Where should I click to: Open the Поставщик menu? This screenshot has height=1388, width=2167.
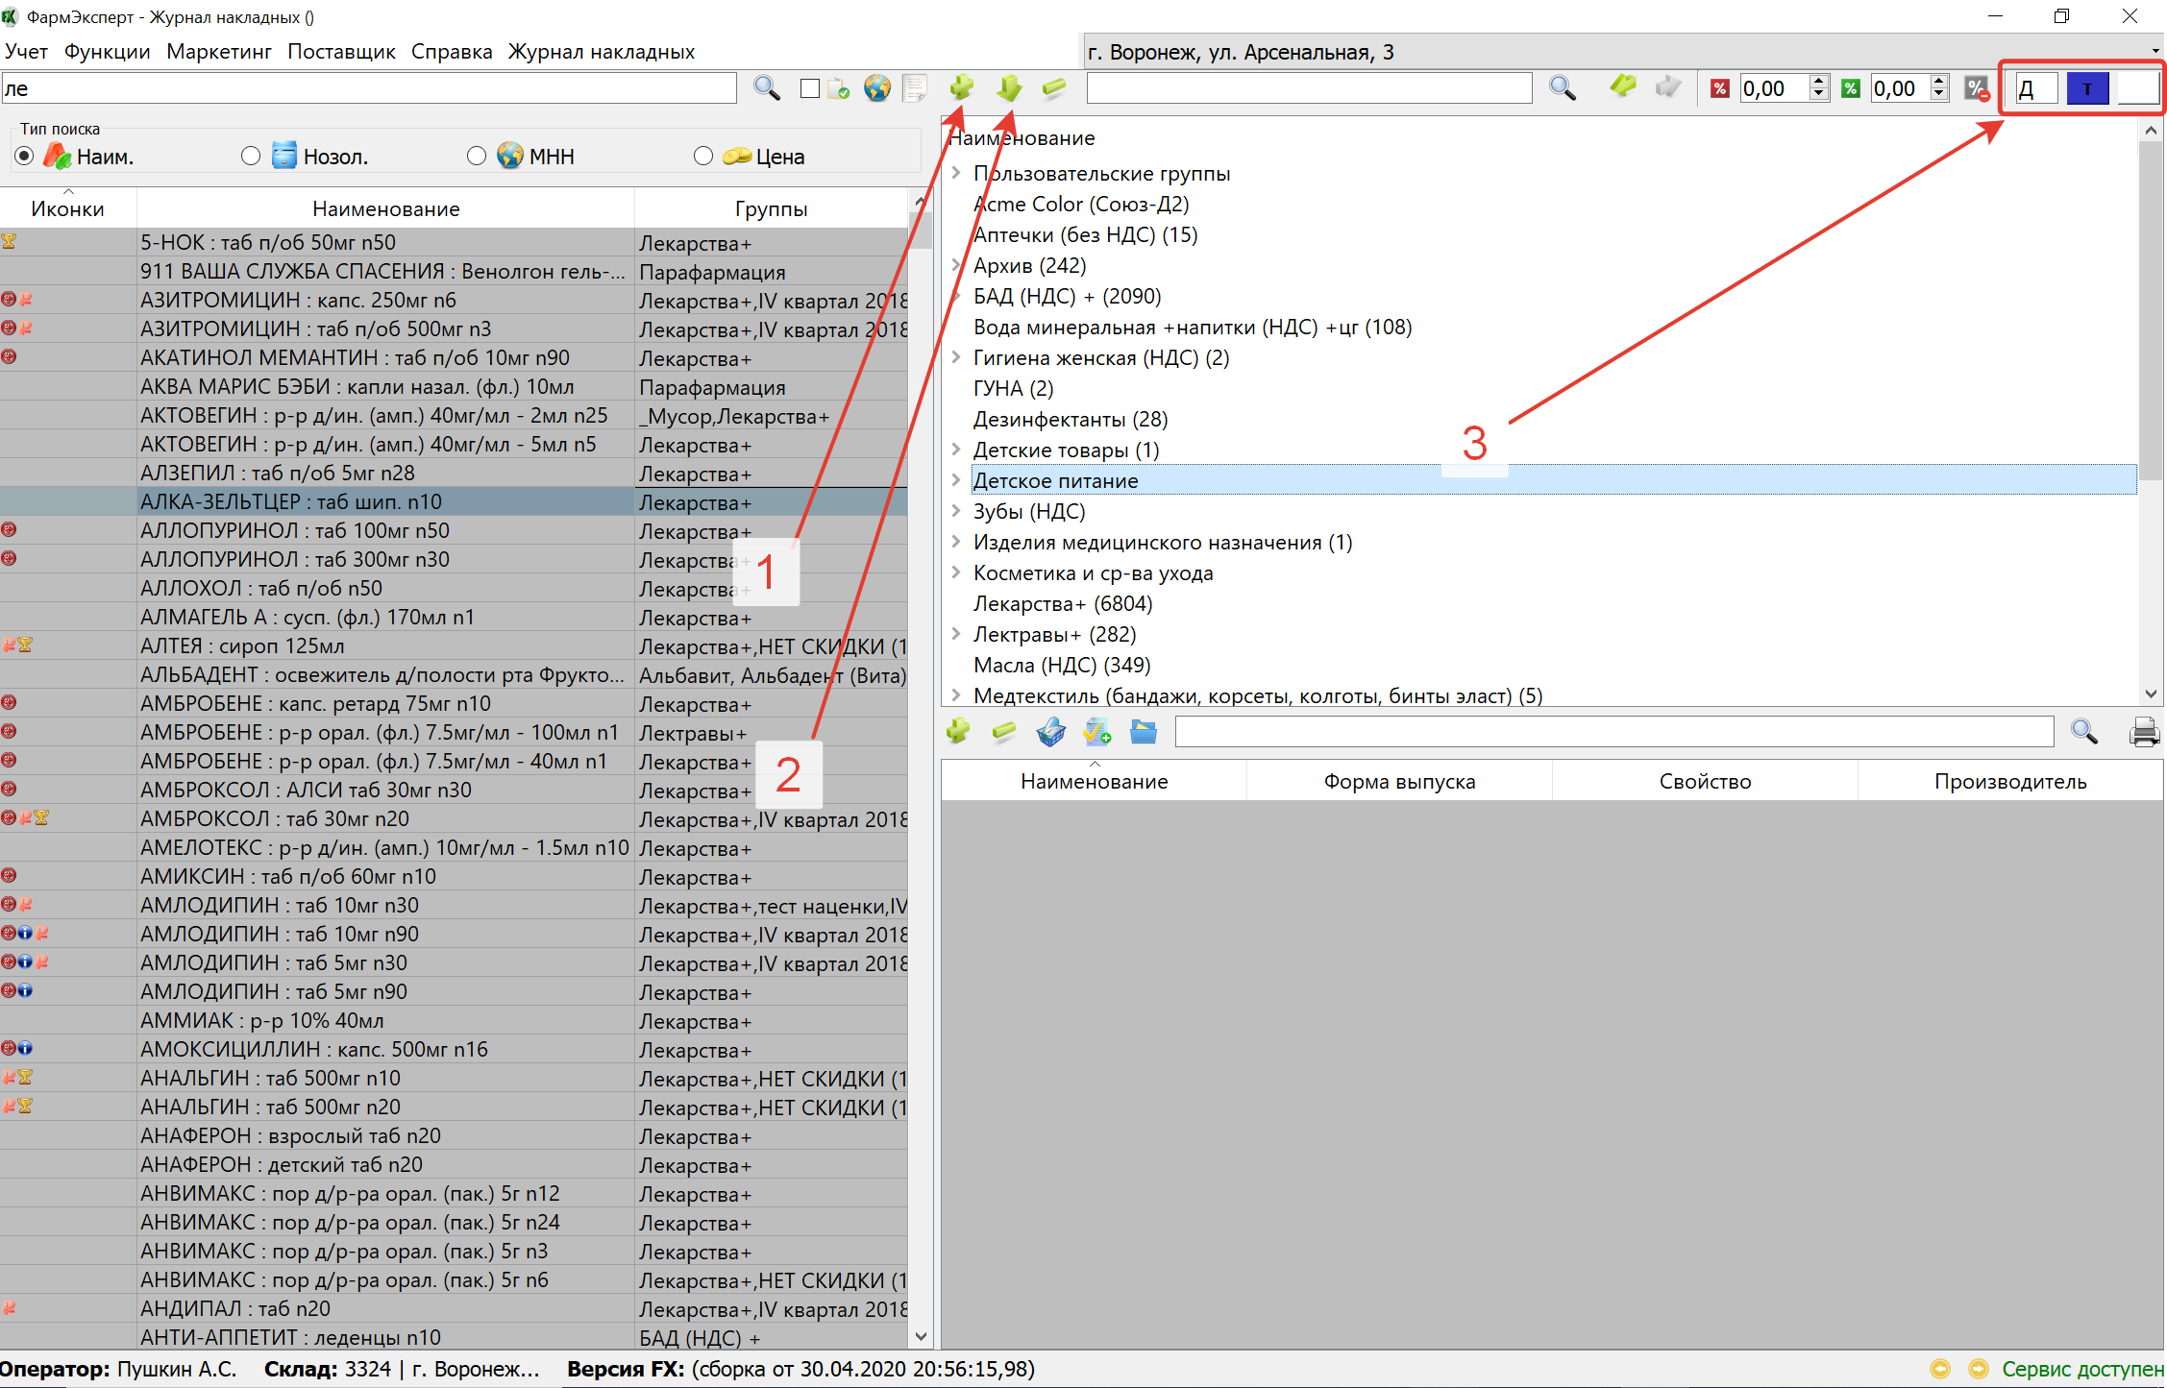pyautogui.click(x=341, y=52)
